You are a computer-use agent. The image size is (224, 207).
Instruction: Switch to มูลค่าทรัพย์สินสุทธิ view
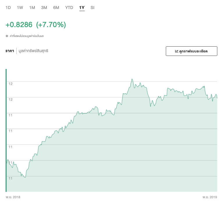point(33,51)
